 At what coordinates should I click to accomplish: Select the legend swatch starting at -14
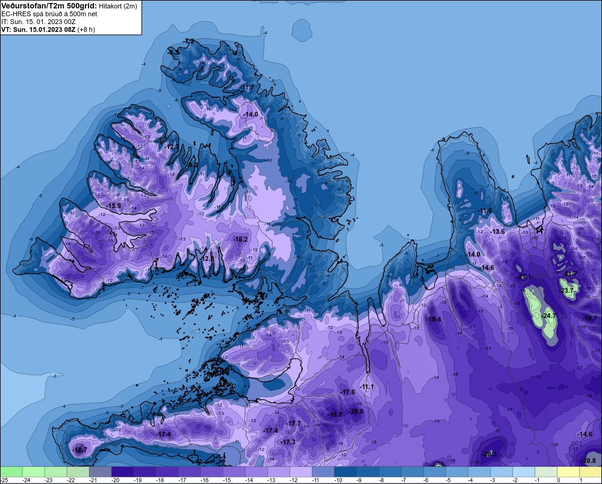pos(256,472)
